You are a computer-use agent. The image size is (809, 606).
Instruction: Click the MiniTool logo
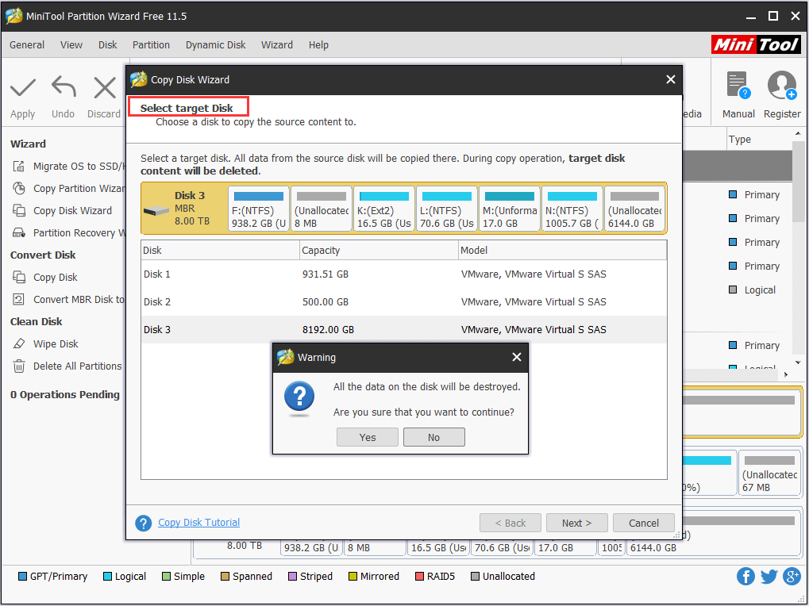[756, 44]
